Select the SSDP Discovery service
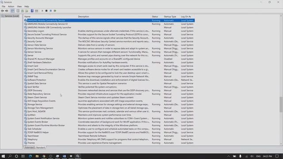The width and height of the screenshot is (283, 159). click(109, 90)
